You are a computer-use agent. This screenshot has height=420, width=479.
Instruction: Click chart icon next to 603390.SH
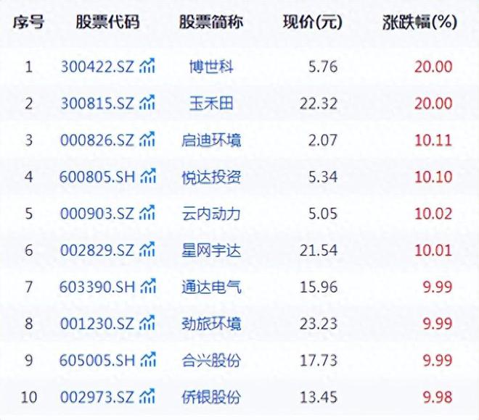pyautogui.click(x=148, y=287)
